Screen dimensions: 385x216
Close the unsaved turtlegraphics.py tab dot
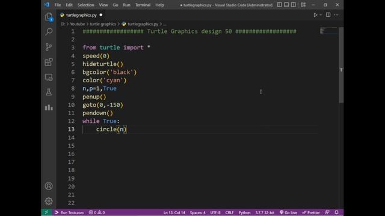(101, 15)
